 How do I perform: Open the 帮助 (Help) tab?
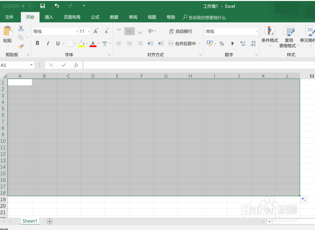click(x=171, y=17)
